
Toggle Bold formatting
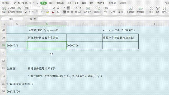tap(26, 12)
